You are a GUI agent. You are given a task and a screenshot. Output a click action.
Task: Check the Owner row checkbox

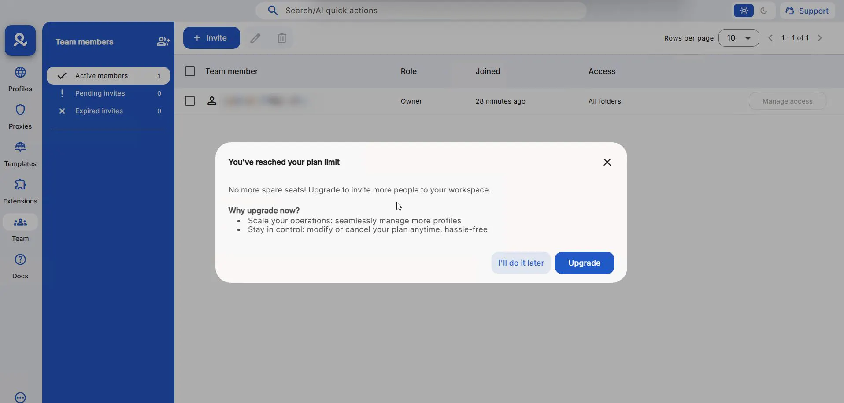pyautogui.click(x=190, y=101)
